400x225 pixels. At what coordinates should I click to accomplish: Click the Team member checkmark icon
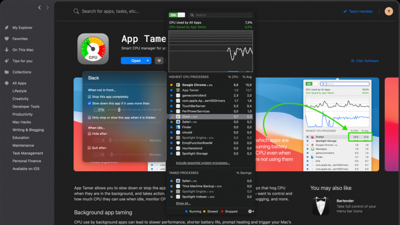pos(345,11)
